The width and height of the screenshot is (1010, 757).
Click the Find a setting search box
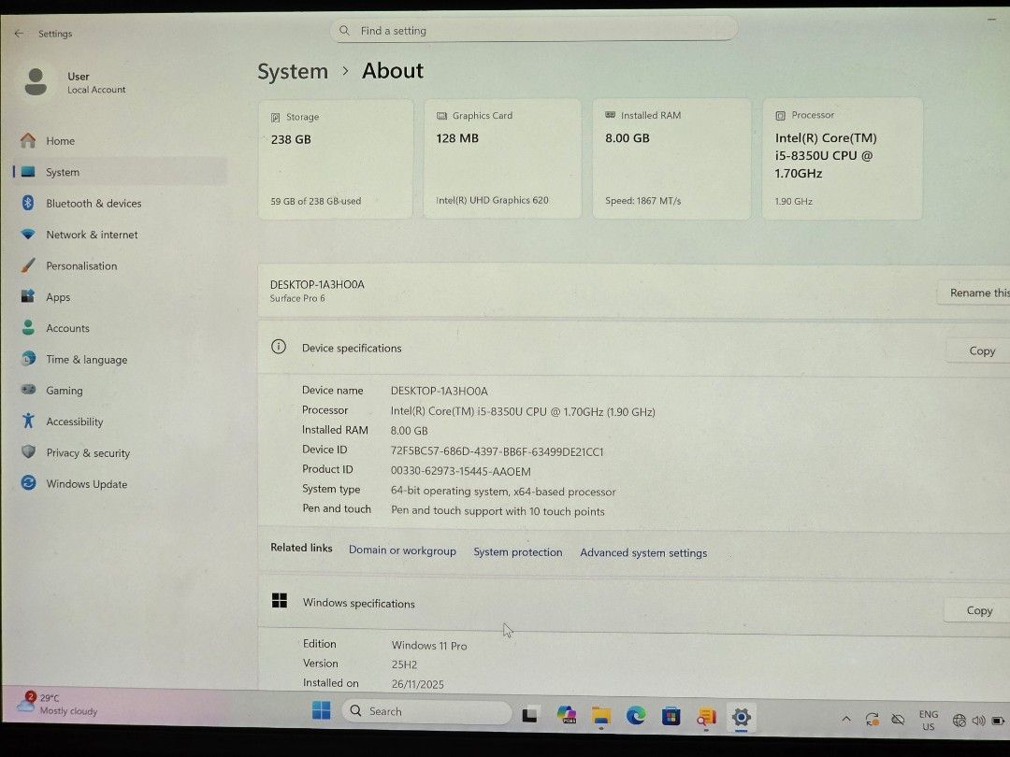click(534, 30)
